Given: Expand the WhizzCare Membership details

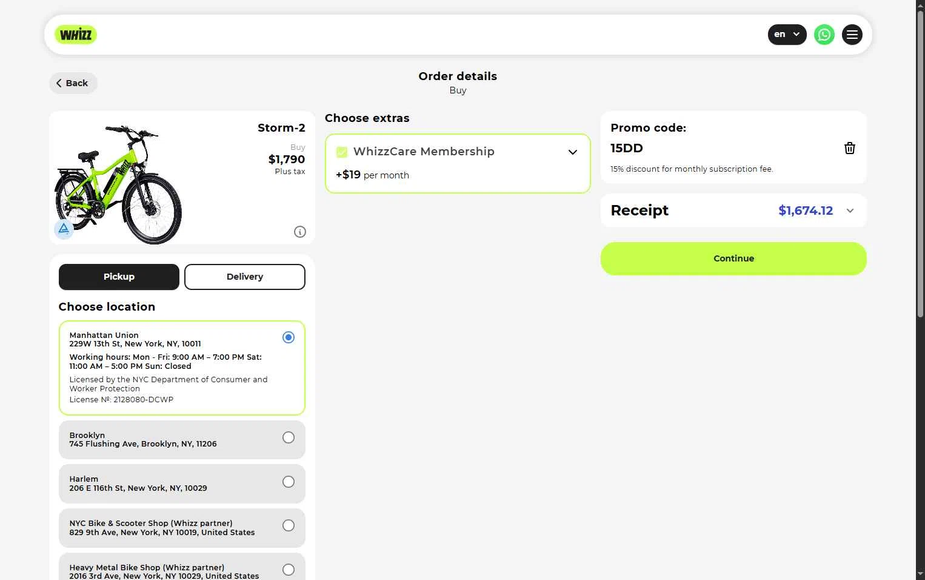Looking at the screenshot, I should point(572,152).
